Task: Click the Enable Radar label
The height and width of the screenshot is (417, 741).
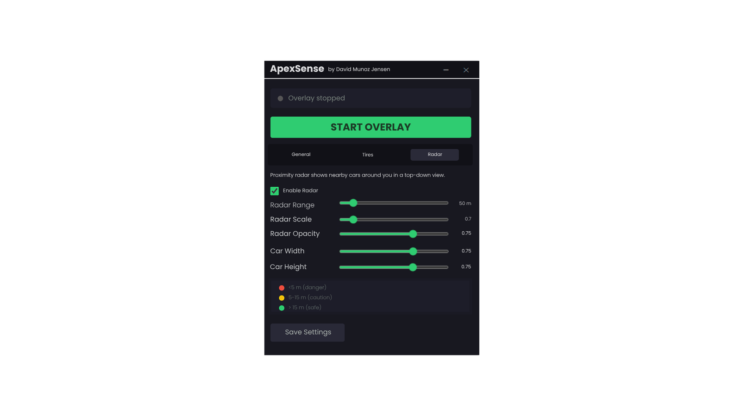Action: point(301,190)
